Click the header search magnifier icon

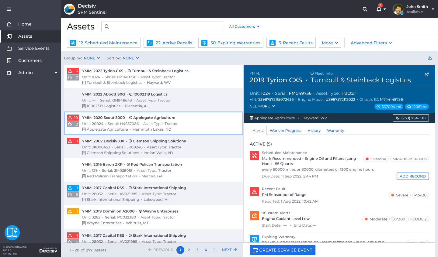pyautogui.click(x=365, y=9)
